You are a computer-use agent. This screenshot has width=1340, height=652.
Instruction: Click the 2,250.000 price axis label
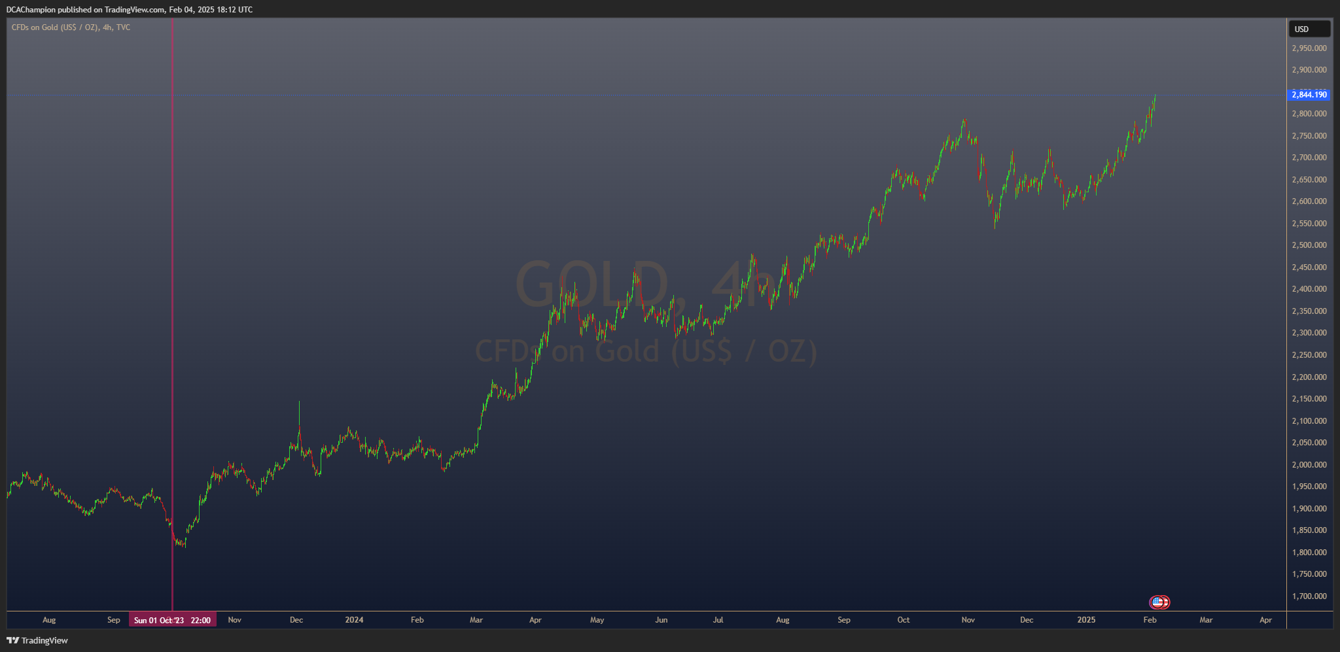pos(1309,355)
